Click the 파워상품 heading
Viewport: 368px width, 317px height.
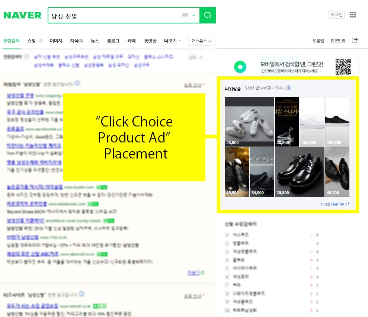(233, 89)
